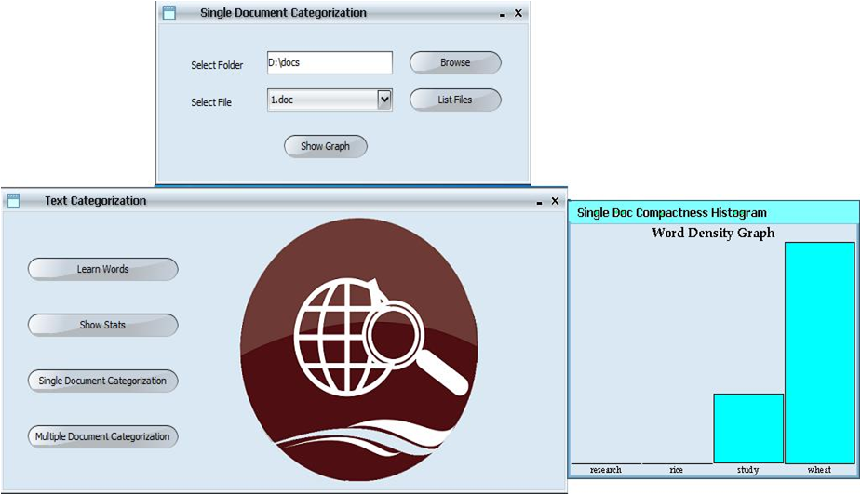Select the study bar in the graph
861x495 pixels.
point(748,428)
